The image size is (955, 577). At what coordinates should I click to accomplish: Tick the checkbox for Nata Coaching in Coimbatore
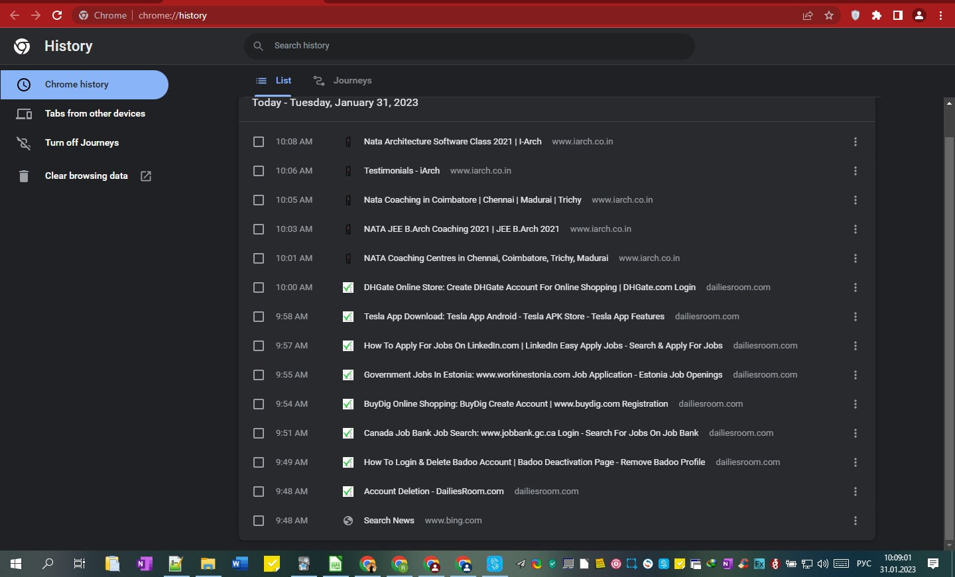click(259, 200)
